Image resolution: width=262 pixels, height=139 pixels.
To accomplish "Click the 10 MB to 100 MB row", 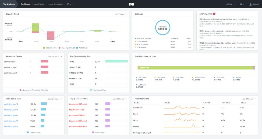I will [x=98, y=73].
